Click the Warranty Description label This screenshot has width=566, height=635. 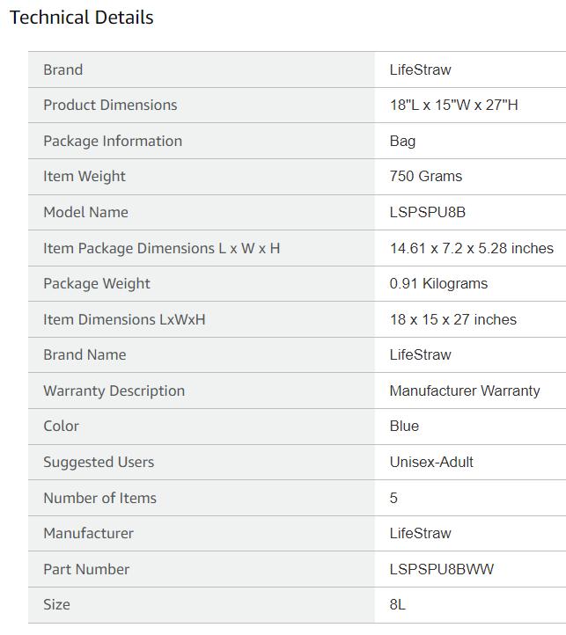tap(114, 390)
